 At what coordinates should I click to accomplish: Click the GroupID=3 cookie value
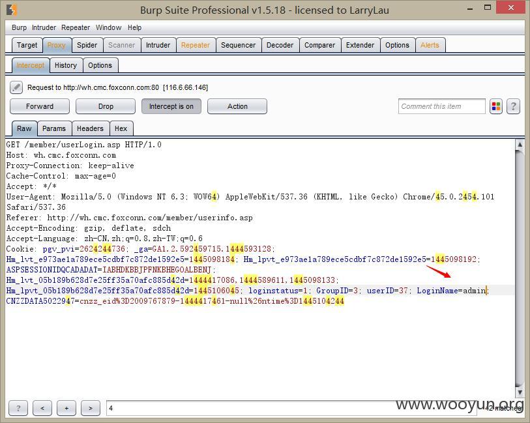pyautogui.click(x=337, y=291)
